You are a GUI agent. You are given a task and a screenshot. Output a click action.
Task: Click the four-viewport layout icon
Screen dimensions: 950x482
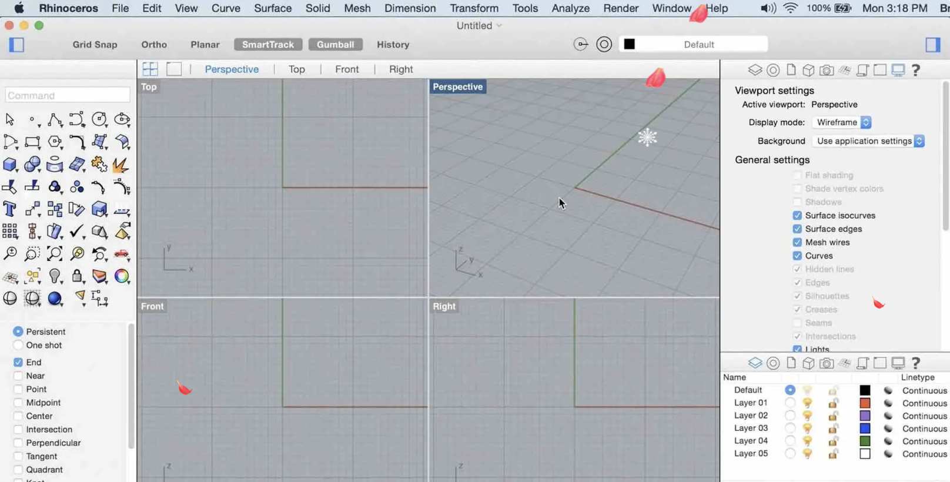tap(150, 69)
